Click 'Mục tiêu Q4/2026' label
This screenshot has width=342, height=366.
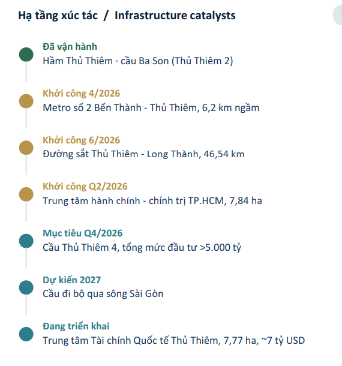coord(83,233)
